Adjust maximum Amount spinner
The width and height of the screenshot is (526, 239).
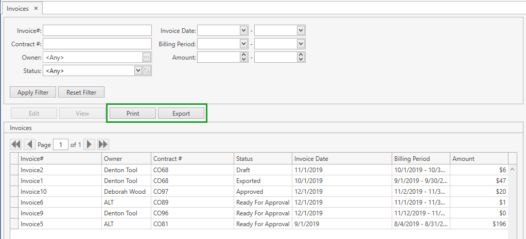[x=301, y=57]
